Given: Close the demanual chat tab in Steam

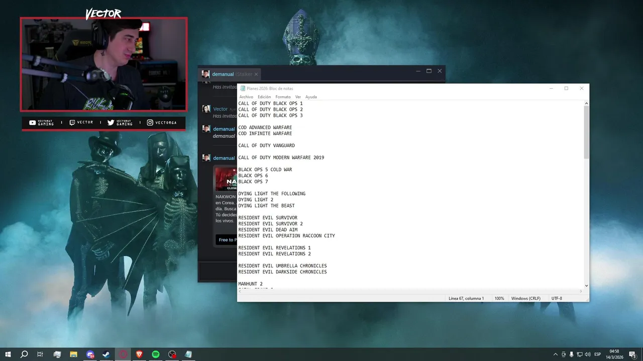Looking at the screenshot, I should pyautogui.click(x=256, y=74).
